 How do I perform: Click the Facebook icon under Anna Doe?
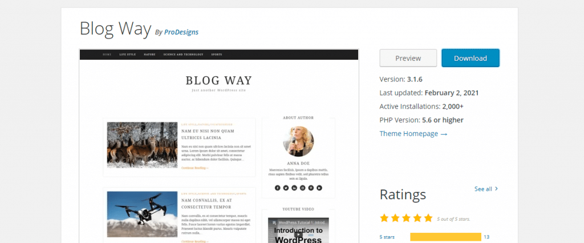278,188
